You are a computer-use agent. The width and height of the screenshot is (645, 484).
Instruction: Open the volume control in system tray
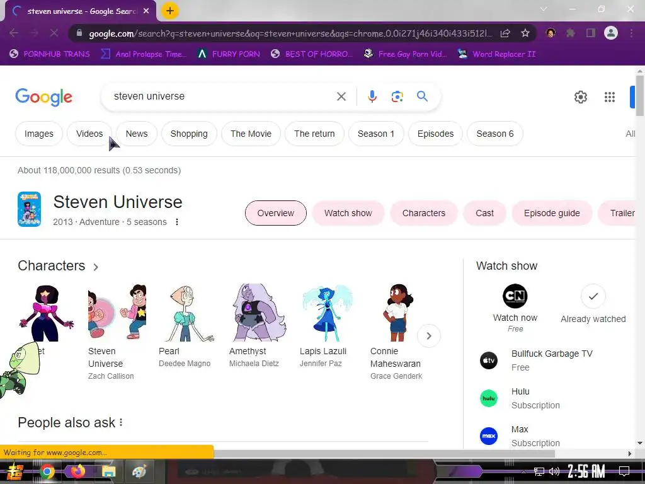pos(554,471)
